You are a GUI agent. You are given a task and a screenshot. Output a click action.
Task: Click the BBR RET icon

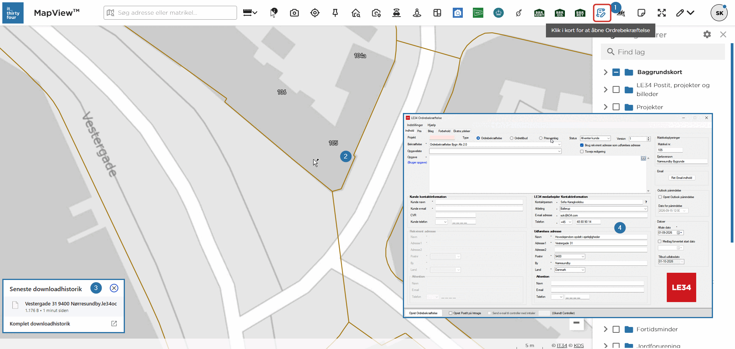click(580, 13)
